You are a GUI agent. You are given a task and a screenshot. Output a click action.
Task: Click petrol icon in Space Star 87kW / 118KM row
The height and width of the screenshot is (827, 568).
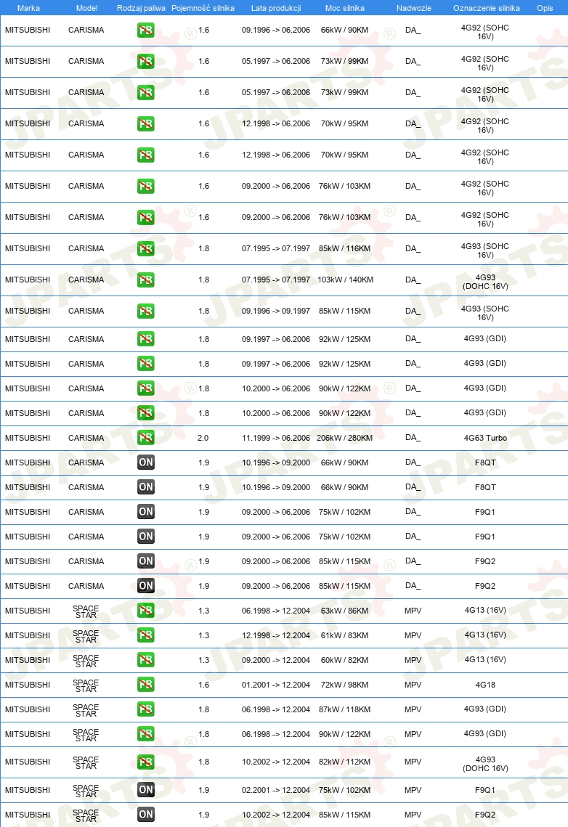point(145,709)
